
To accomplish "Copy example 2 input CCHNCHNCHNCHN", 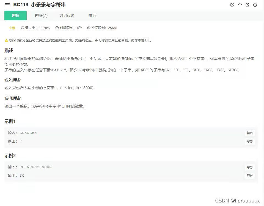I will pos(250,167).
